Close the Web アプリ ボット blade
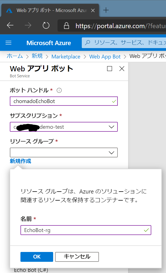166x273 pixels. [x=122, y=69]
